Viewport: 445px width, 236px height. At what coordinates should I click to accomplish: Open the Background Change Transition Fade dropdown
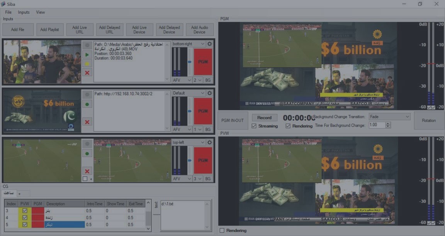click(x=389, y=116)
